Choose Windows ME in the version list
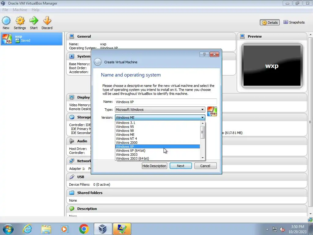Viewport: 313px width, 235px height. (158, 135)
